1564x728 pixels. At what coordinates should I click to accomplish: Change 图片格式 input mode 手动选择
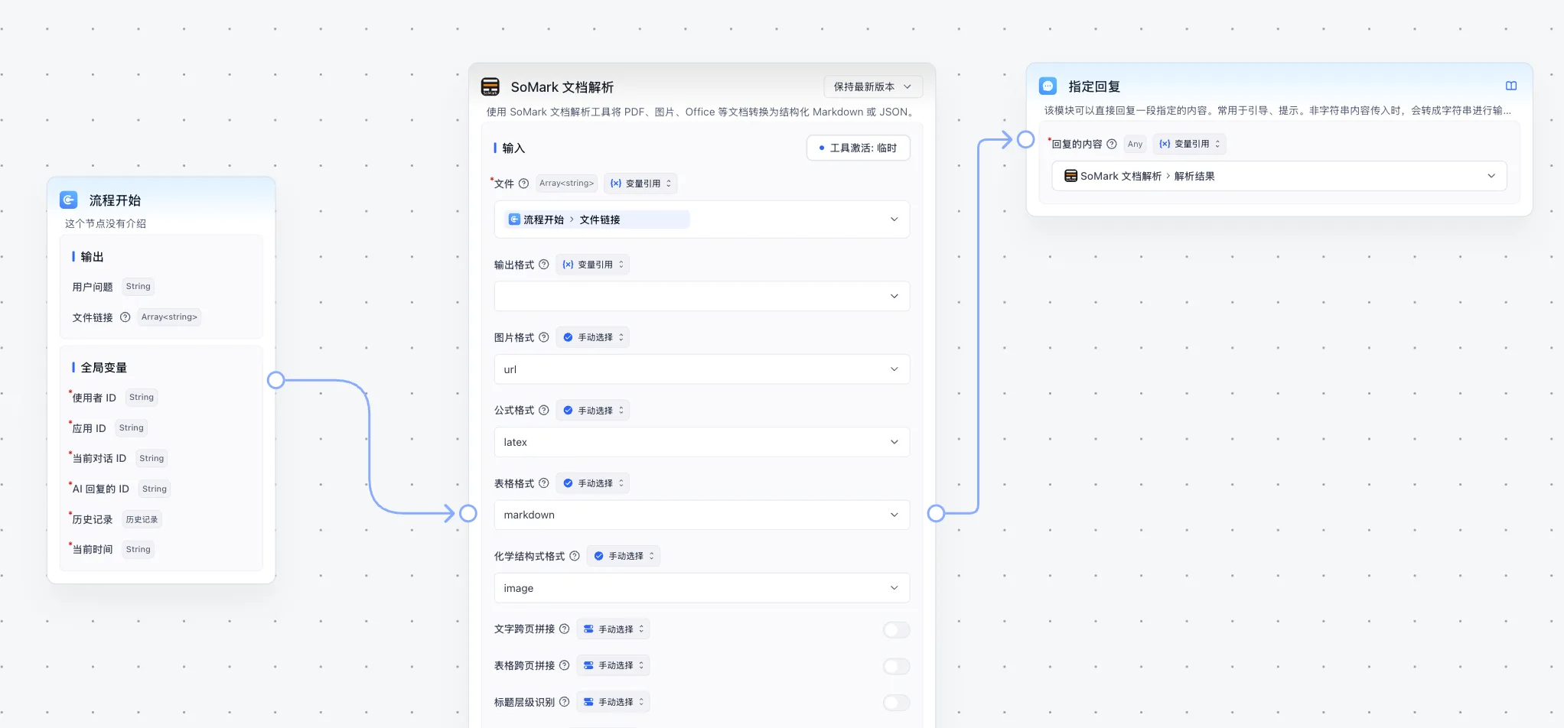(593, 337)
